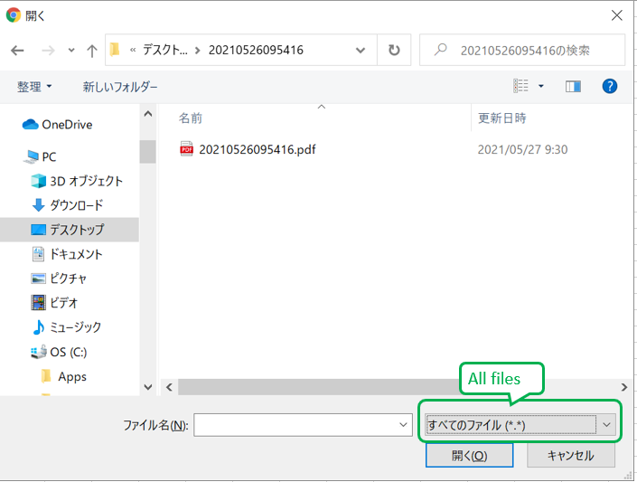Open recent locations dropdown chevron
This screenshot has height=482, width=637.
[71, 51]
